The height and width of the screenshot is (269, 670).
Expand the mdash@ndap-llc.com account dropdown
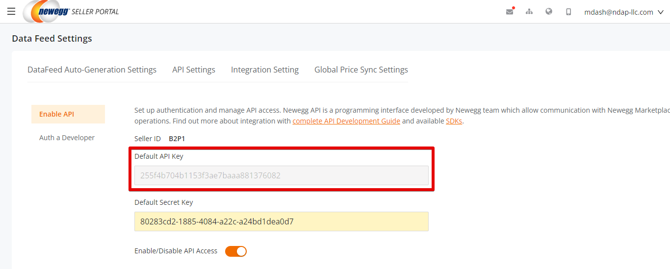point(624,12)
